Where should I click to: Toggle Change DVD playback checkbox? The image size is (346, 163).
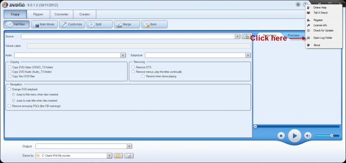pos(9,89)
